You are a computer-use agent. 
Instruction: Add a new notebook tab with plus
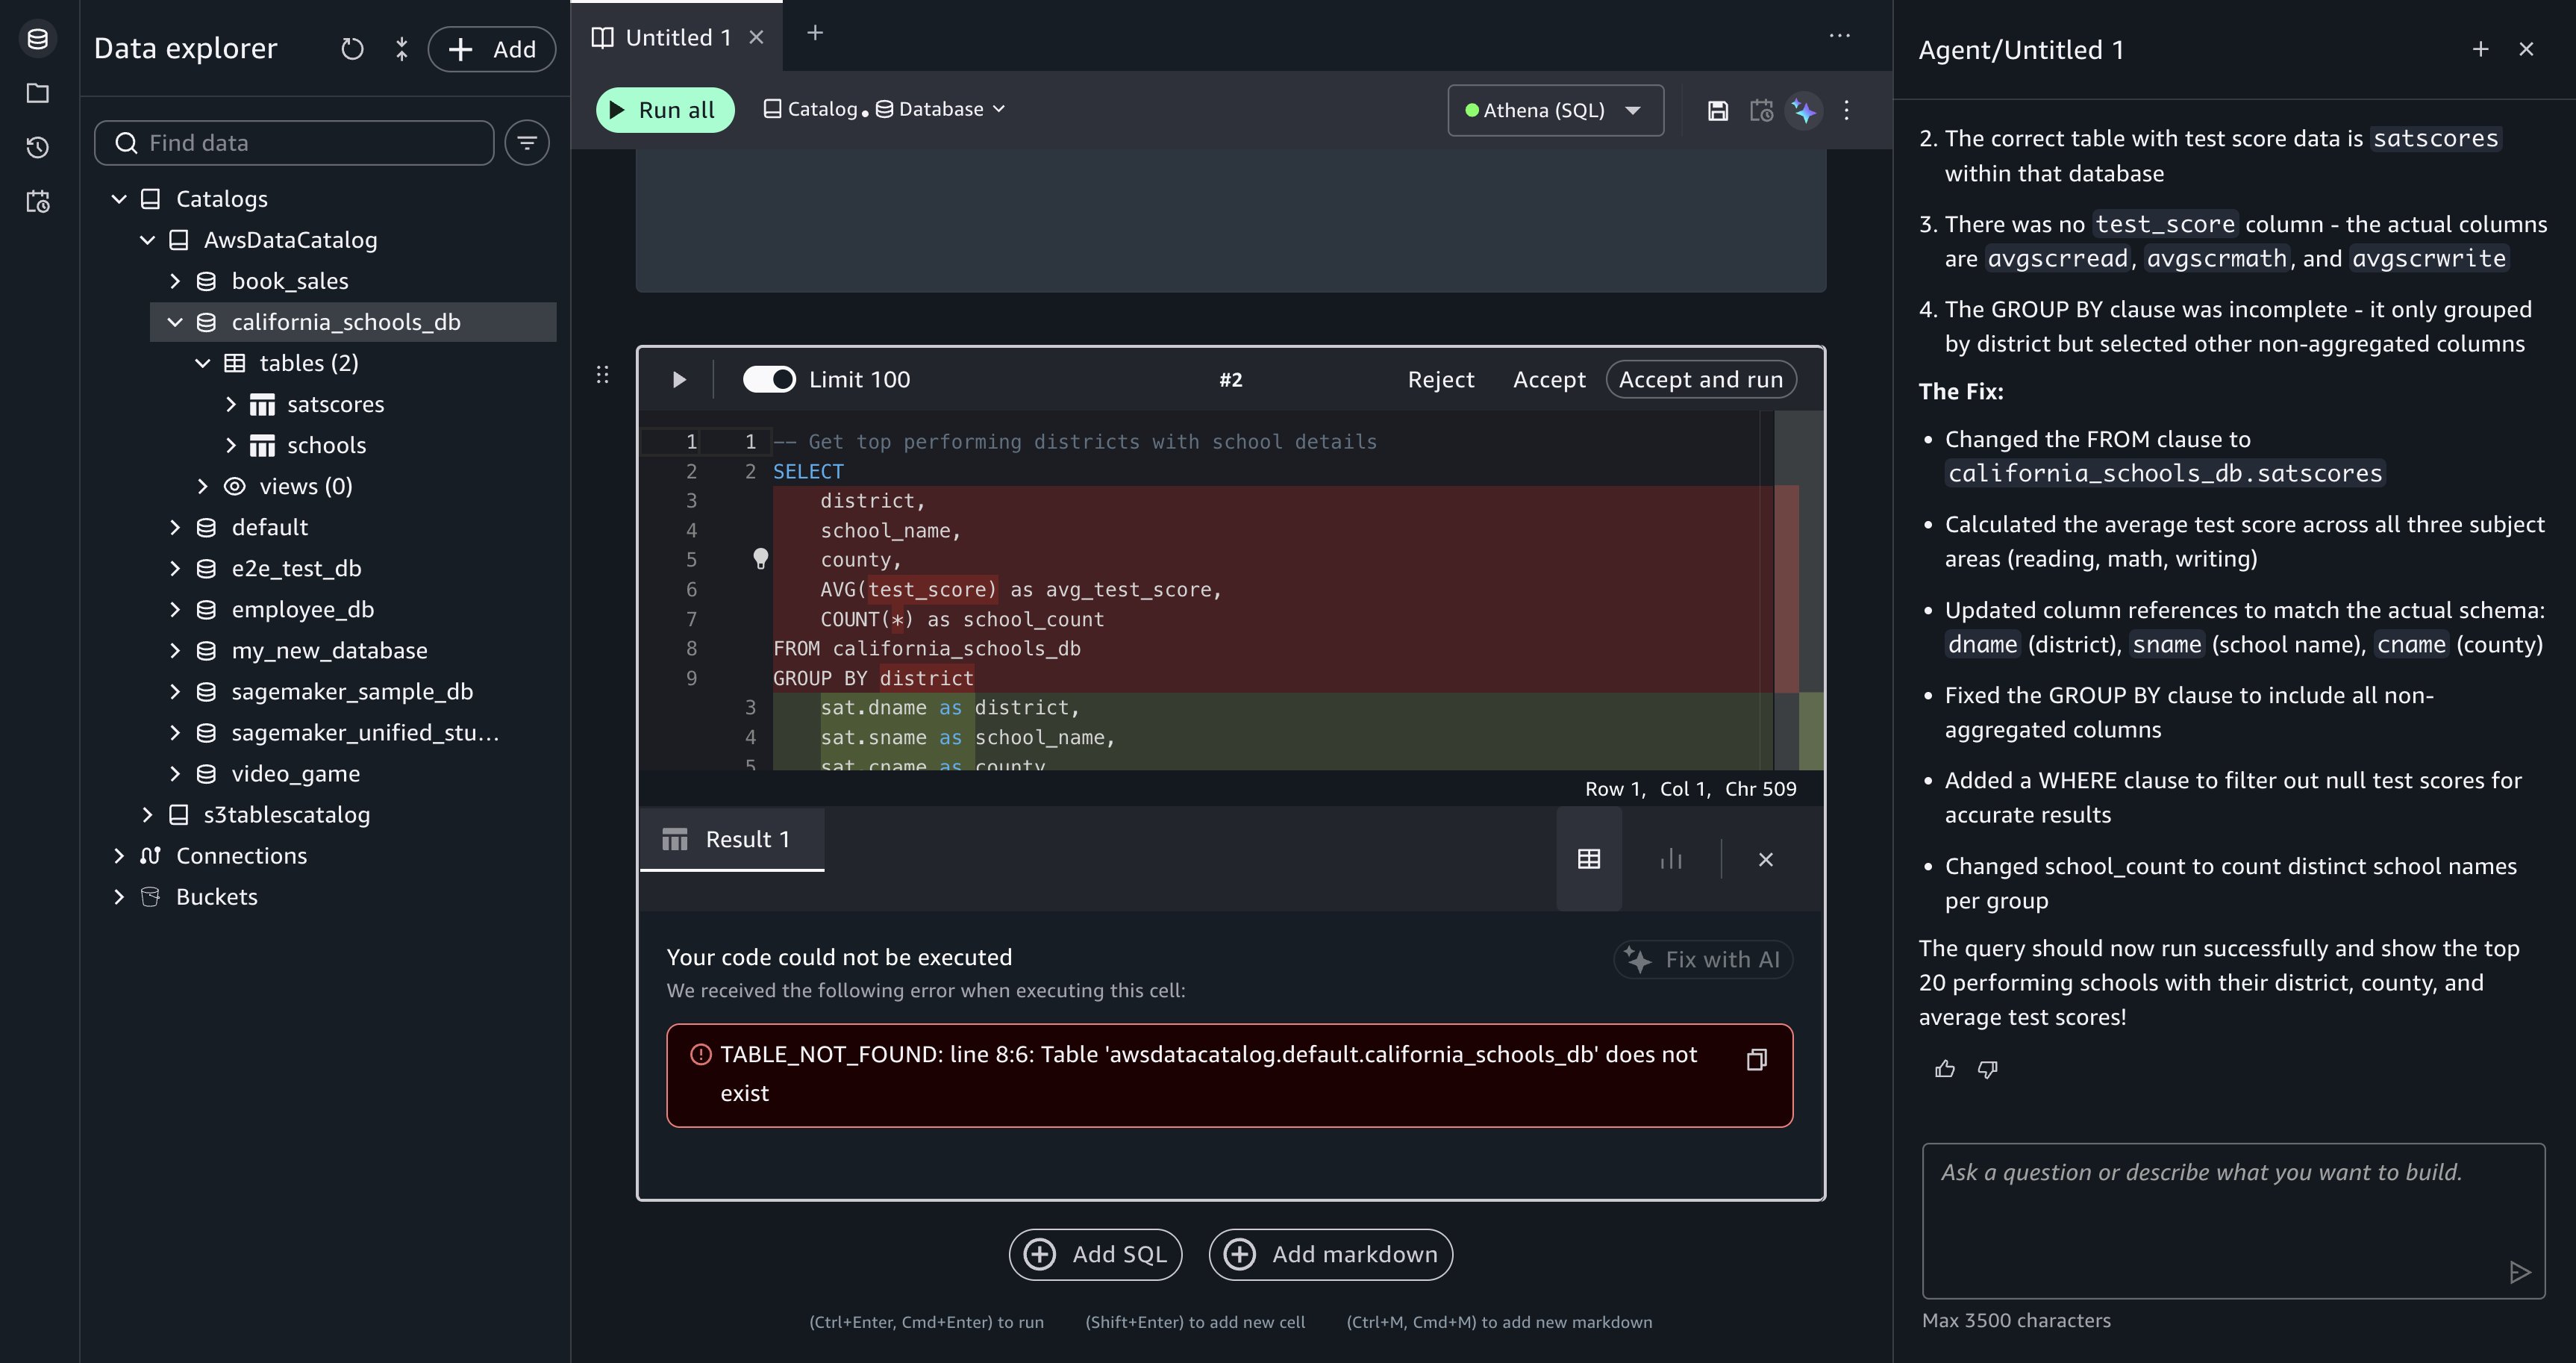pos(815,33)
